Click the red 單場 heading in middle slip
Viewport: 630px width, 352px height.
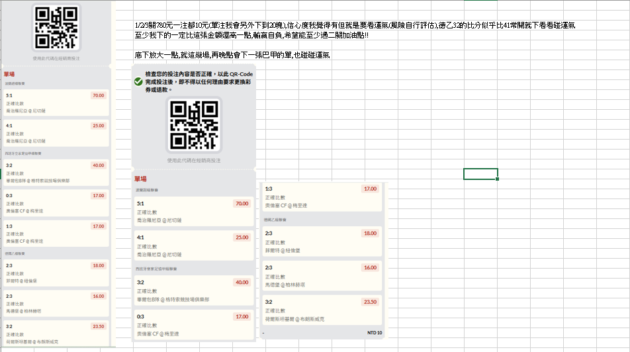(x=140, y=179)
